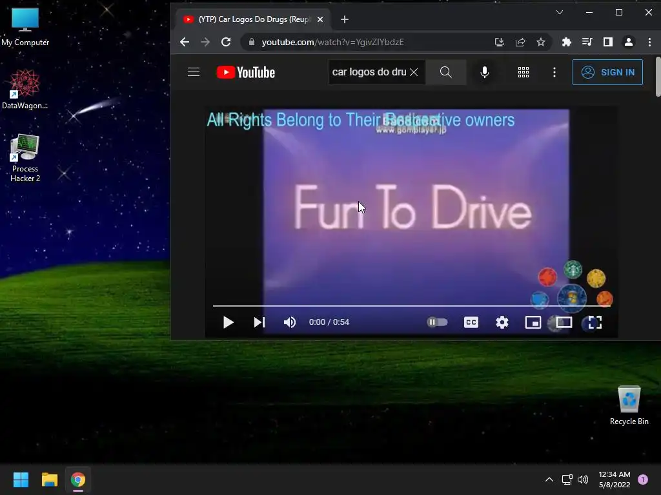Click the YouTube search magnifier button
661x495 pixels.
coord(445,72)
